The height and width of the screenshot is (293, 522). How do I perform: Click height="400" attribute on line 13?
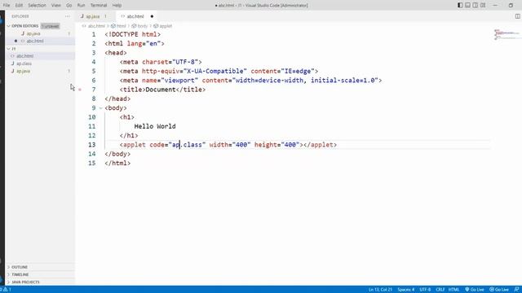(276, 145)
